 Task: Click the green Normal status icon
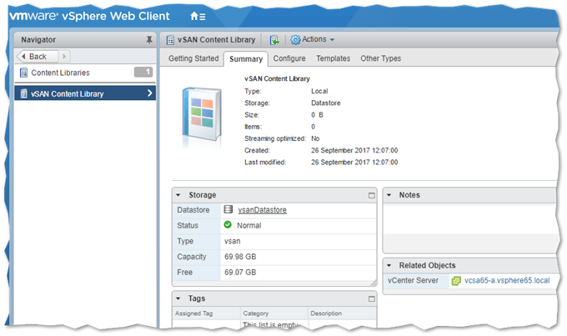click(228, 225)
